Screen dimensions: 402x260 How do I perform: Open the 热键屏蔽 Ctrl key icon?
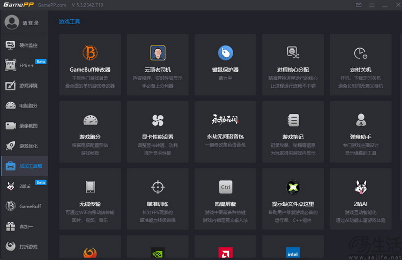(x=225, y=187)
